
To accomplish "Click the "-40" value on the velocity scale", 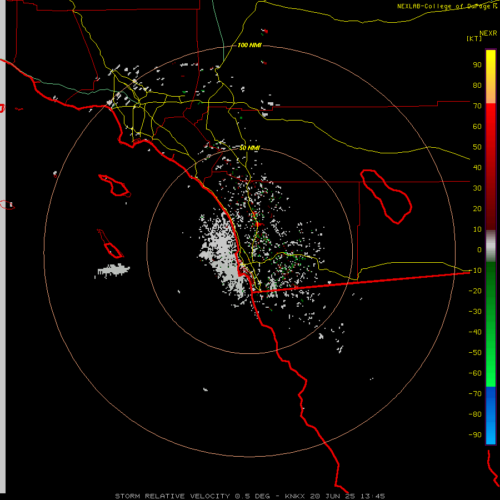I will click(x=475, y=332).
